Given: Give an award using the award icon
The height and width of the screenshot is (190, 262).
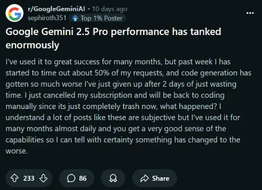Looking at the screenshot, I should 113,178.
